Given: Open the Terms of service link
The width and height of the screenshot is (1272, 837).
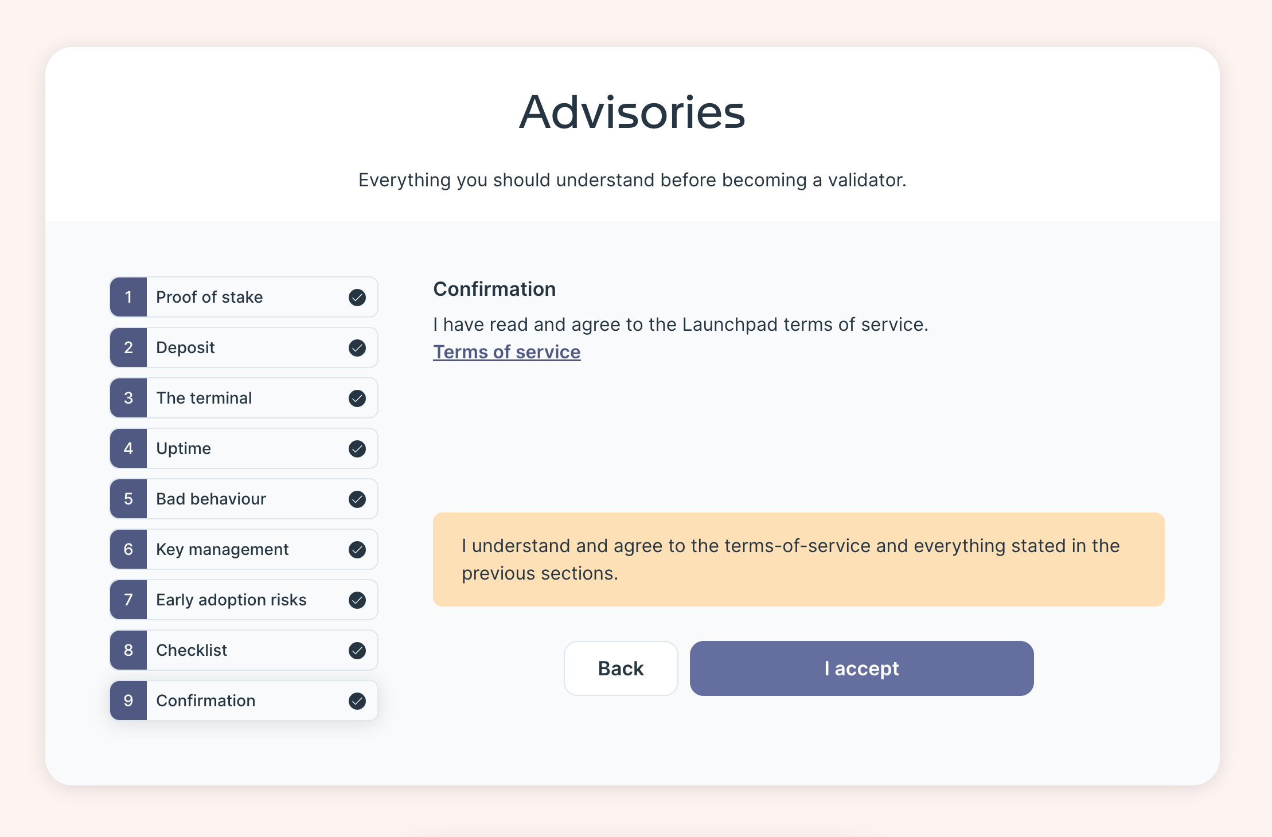Looking at the screenshot, I should pyautogui.click(x=506, y=352).
